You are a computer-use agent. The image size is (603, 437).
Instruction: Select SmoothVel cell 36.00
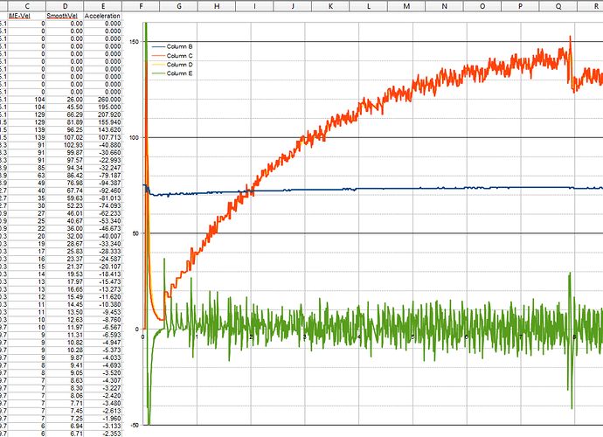(x=65, y=228)
